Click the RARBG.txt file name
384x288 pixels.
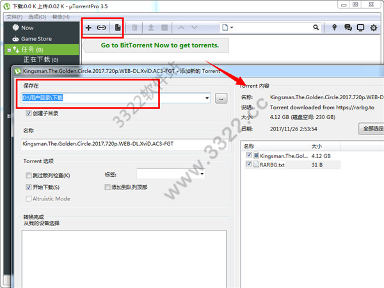(x=272, y=165)
